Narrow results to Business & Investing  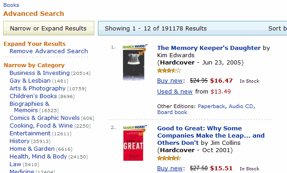click(x=40, y=73)
